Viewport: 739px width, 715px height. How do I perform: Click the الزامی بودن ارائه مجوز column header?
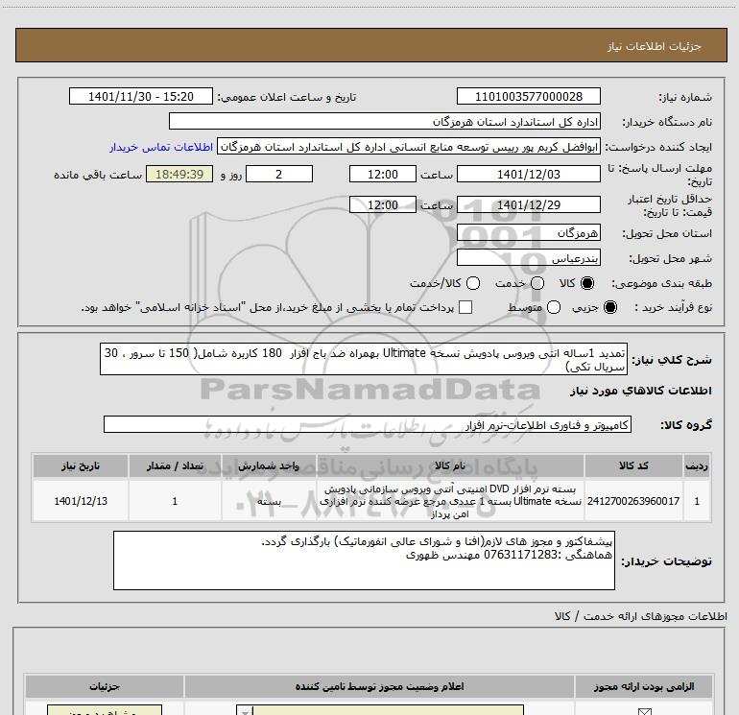tap(644, 686)
